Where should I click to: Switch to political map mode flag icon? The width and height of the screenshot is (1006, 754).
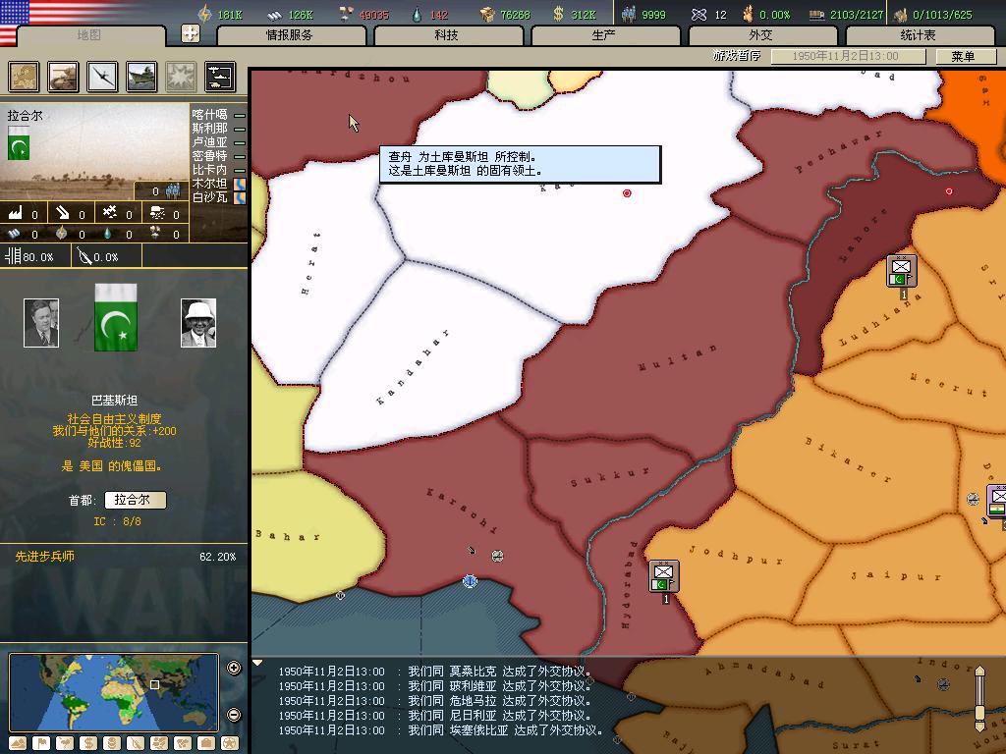tap(41, 744)
